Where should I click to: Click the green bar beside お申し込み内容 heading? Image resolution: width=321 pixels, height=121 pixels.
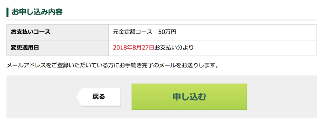pos(8,12)
